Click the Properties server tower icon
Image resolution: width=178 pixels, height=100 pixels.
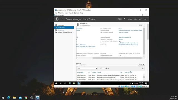(x=78, y=24)
